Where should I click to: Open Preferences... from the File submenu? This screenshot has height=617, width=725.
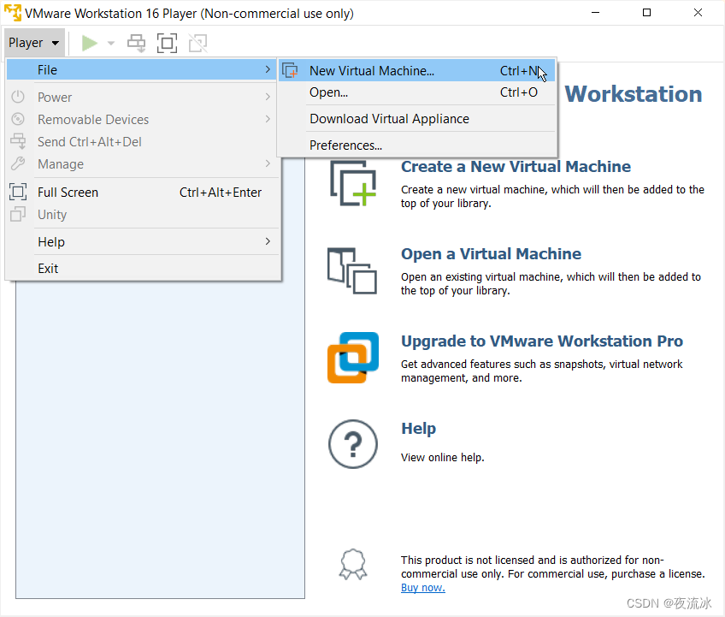[416, 145]
